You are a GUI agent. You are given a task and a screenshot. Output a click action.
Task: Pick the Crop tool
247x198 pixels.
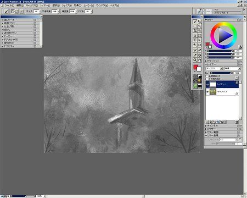tap(195, 31)
